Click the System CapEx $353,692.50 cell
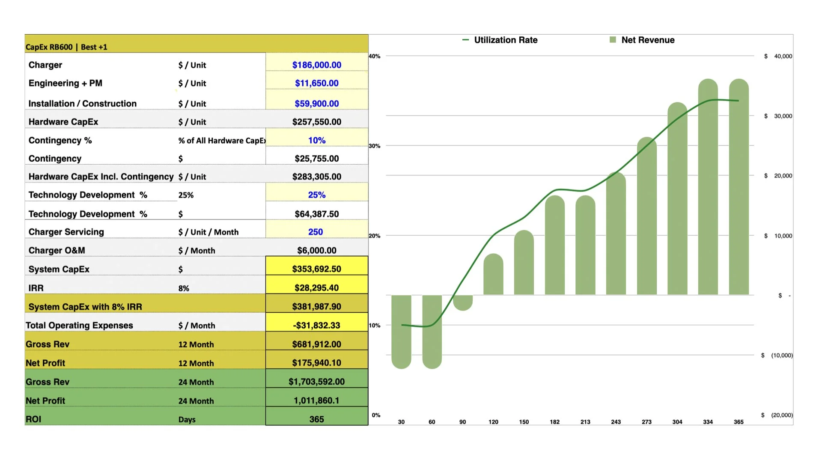Image resolution: width=822 pixels, height=462 pixels. click(x=316, y=269)
